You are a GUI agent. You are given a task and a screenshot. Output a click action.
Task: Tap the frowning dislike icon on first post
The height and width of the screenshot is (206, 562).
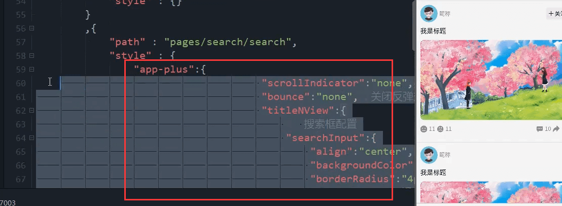440,129
